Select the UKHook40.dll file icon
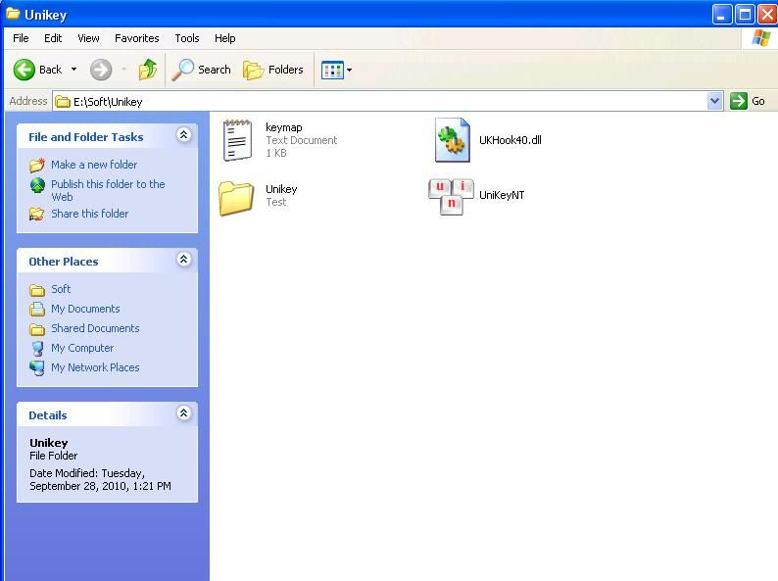This screenshot has height=581, width=778. [452, 140]
